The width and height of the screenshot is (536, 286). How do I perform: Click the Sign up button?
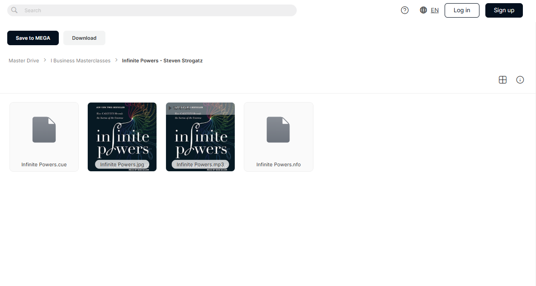coord(504,10)
